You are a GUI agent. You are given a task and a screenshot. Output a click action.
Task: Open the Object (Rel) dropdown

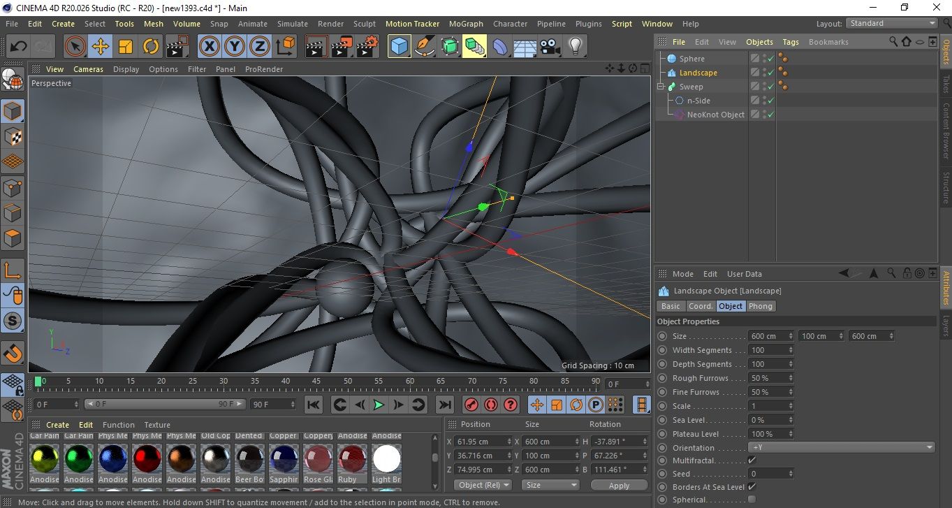click(x=483, y=485)
